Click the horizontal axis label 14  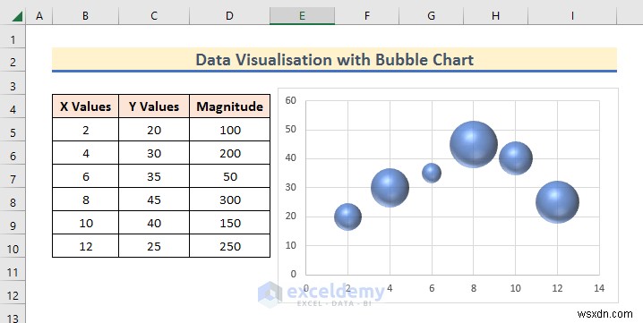[x=599, y=288]
